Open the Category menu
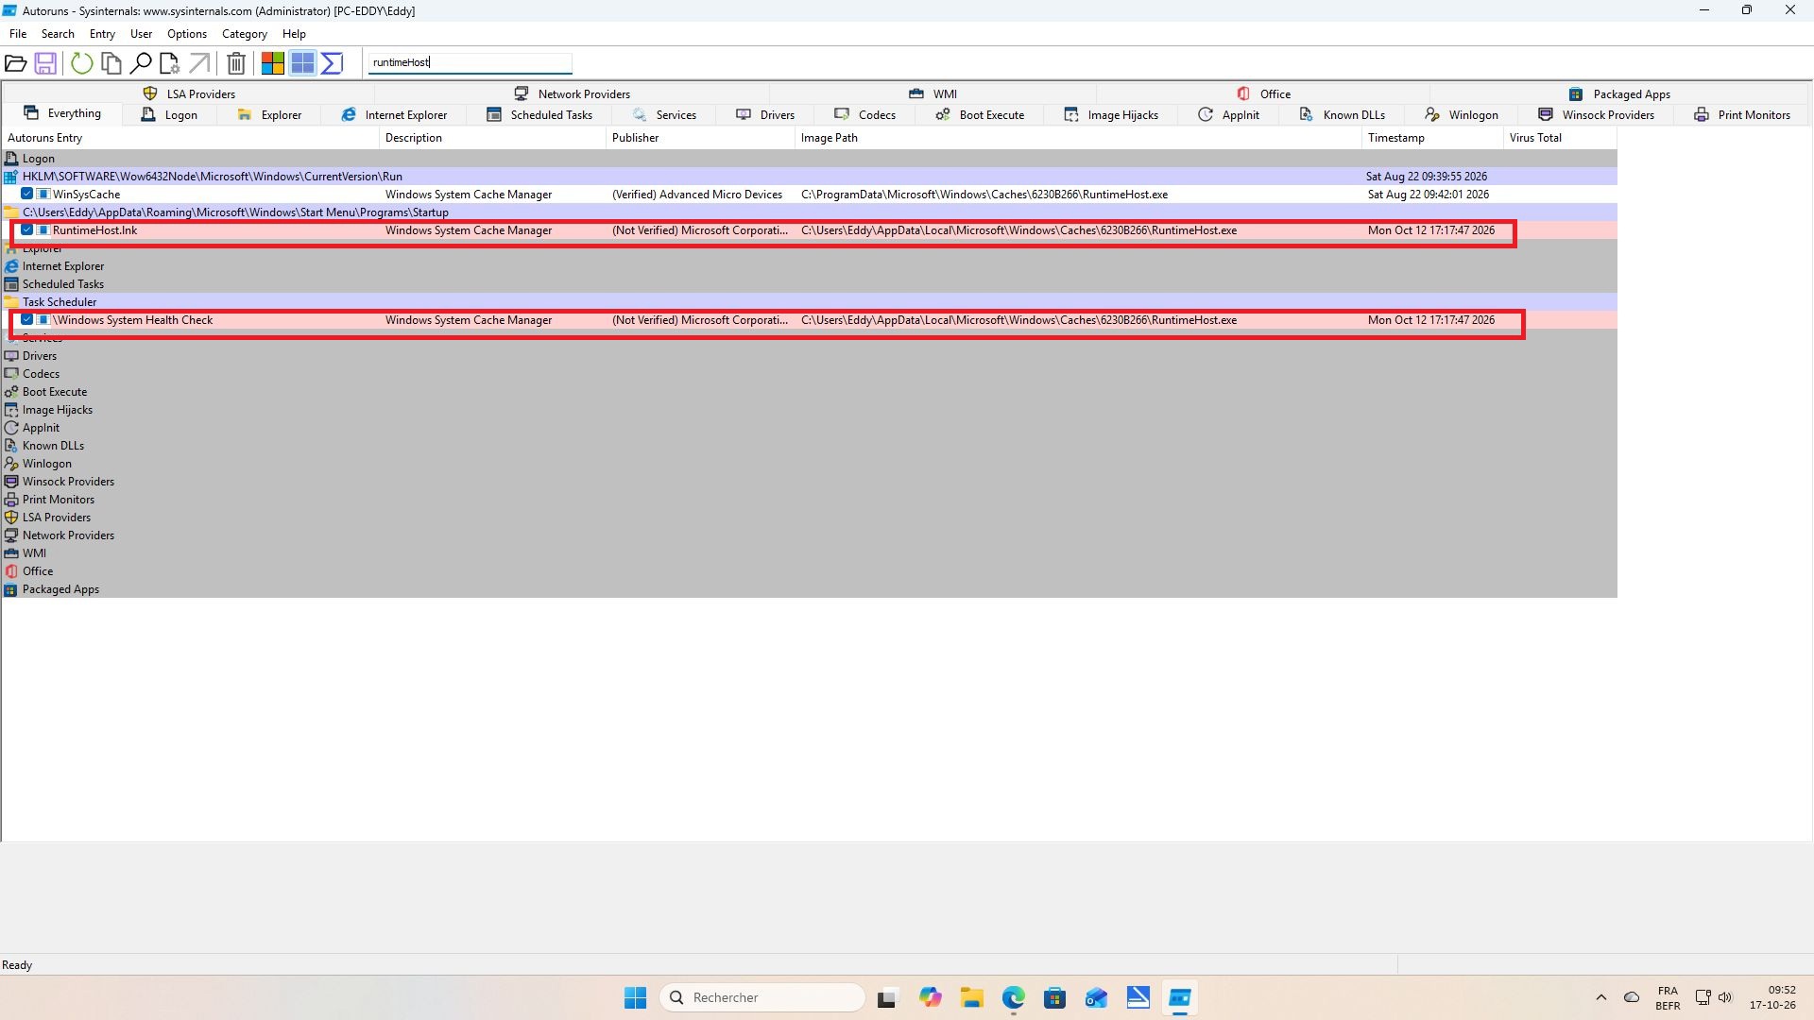 (245, 34)
